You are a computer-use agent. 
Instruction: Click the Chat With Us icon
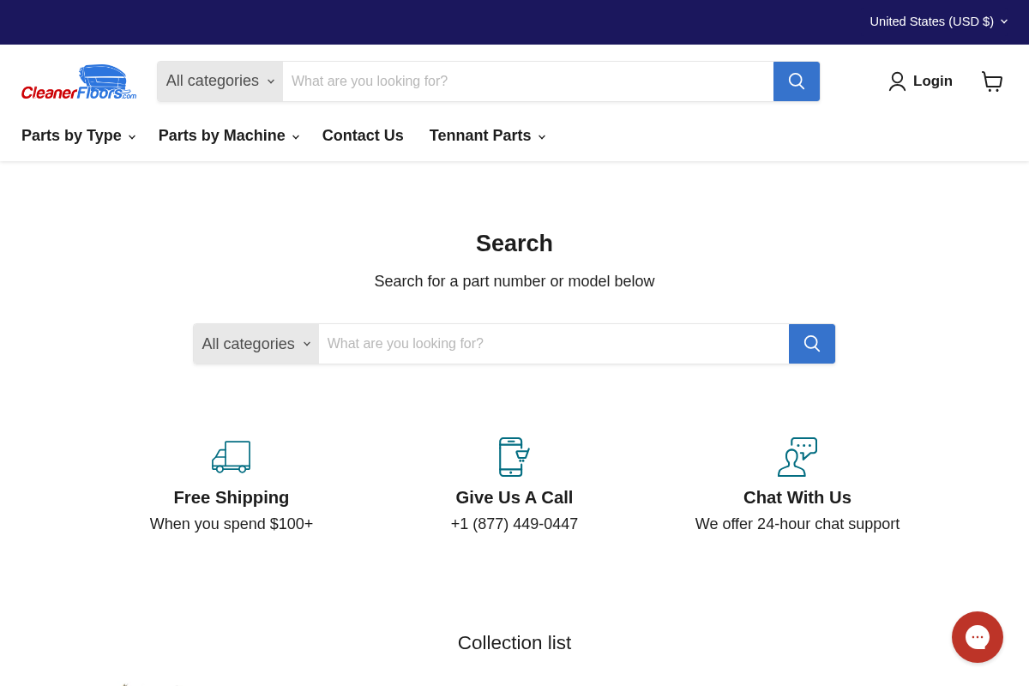(x=797, y=457)
